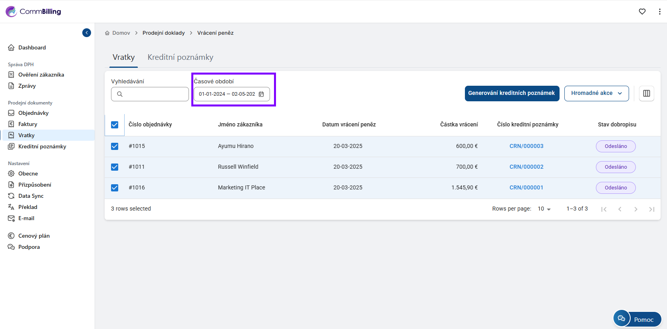The image size is (667, 329).
Task: Go to Prodejní doklady breadcrumb
Action: click(163, 33)
